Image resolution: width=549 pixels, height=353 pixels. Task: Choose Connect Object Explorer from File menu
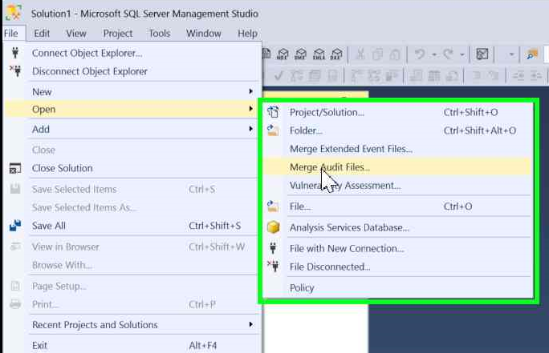(x=132, y=53)
